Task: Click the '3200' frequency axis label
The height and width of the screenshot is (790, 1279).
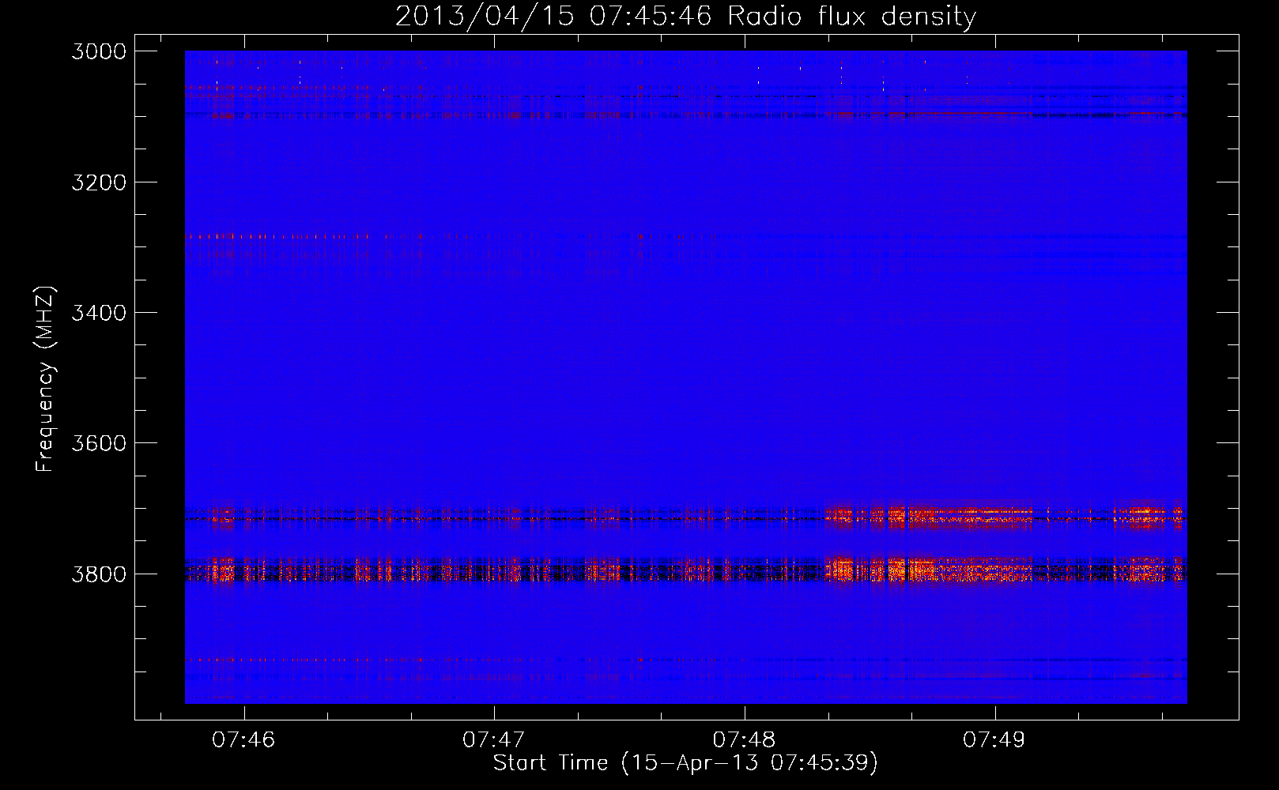Action: (x=99, y=182)
